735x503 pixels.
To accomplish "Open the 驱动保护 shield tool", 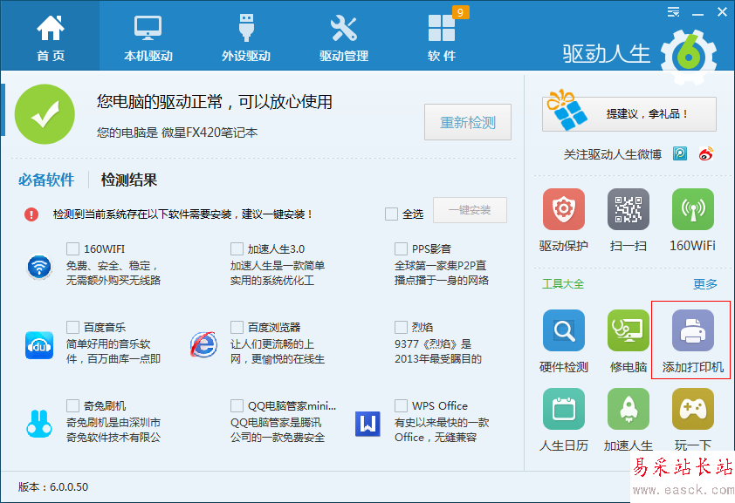I will (563, 209).
